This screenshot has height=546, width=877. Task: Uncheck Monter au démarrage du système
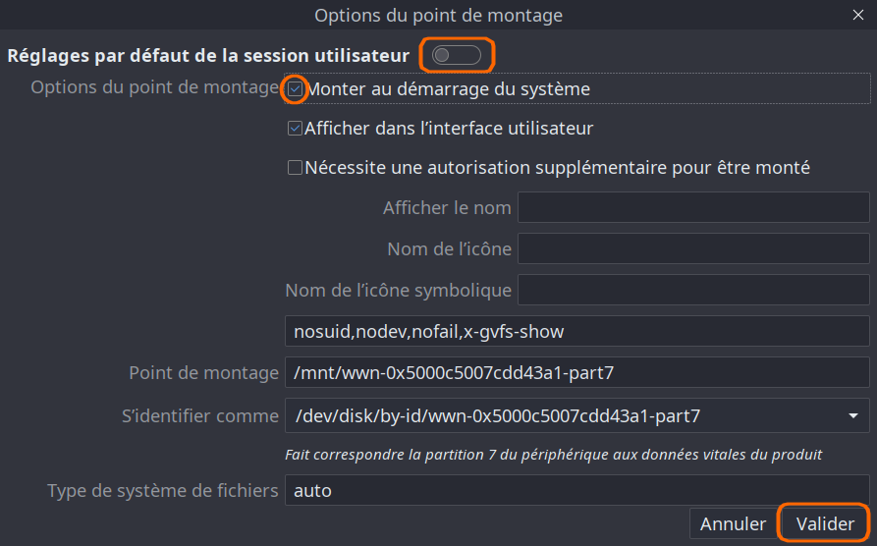click(x=295, y=89)
